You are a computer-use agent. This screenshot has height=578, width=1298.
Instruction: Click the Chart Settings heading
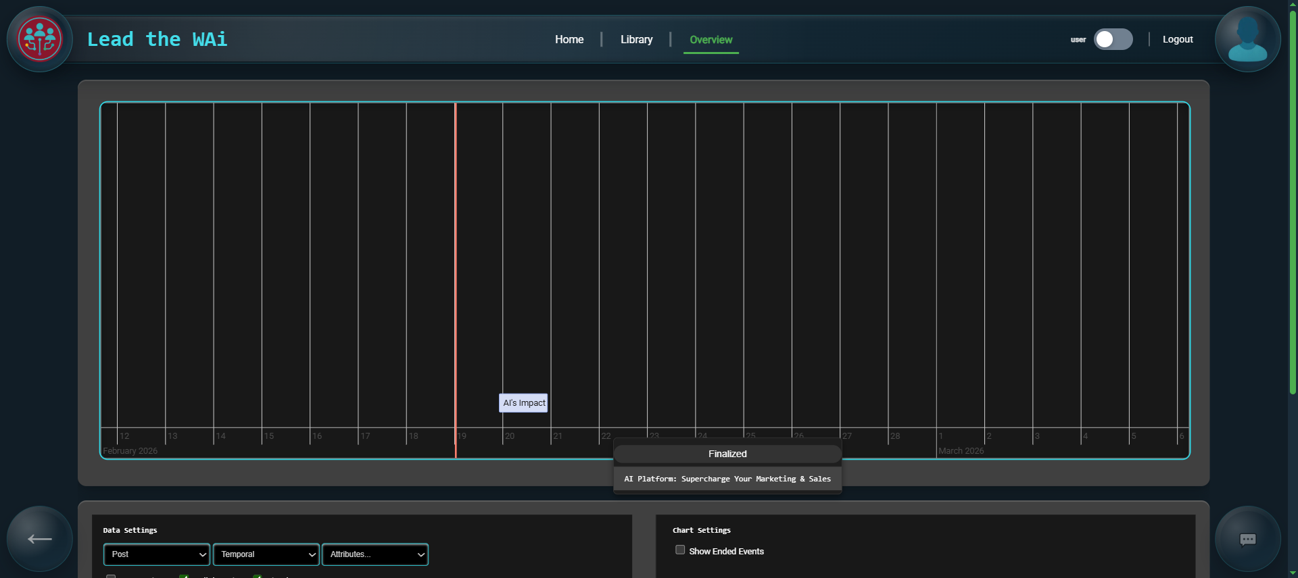pos(702,530)
